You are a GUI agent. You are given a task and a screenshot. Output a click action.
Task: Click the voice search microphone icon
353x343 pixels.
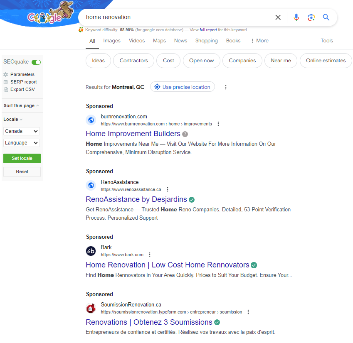(296, 17)
